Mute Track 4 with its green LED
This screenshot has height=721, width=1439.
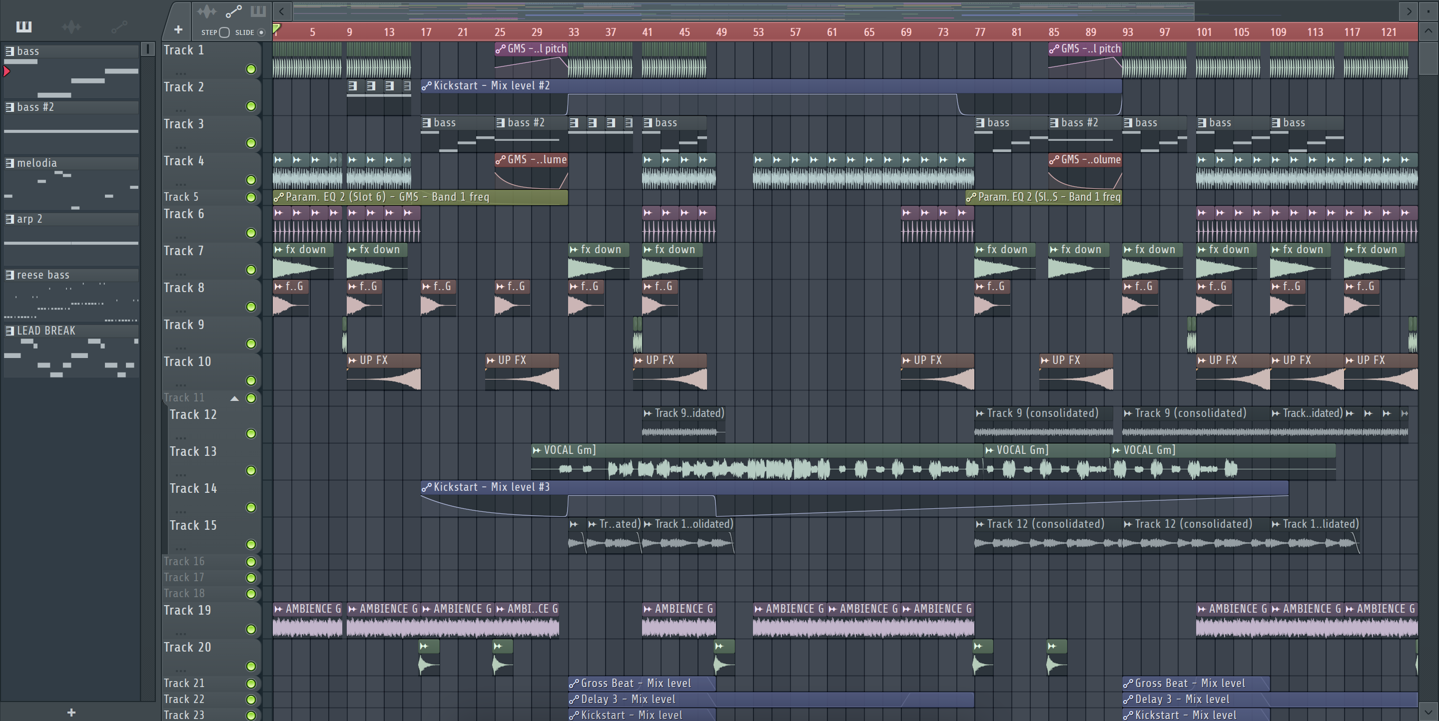point(251,180)
